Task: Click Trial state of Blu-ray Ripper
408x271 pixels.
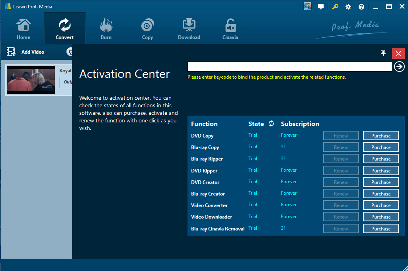Action: (253, 159)
